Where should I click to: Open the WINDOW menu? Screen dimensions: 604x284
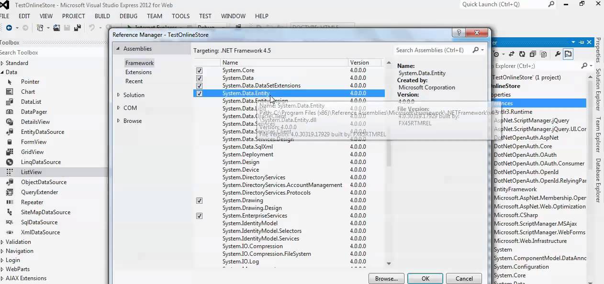pos(233,16)
